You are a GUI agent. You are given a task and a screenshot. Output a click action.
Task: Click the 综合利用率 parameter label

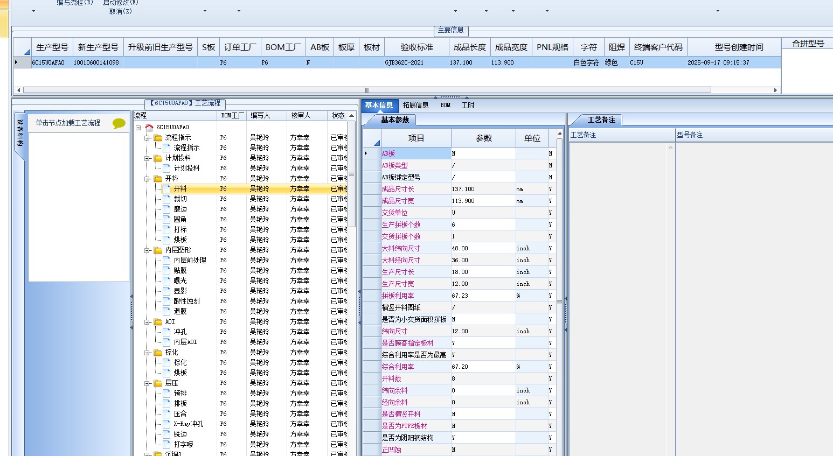pyautogui.click(x=398, y=367)
